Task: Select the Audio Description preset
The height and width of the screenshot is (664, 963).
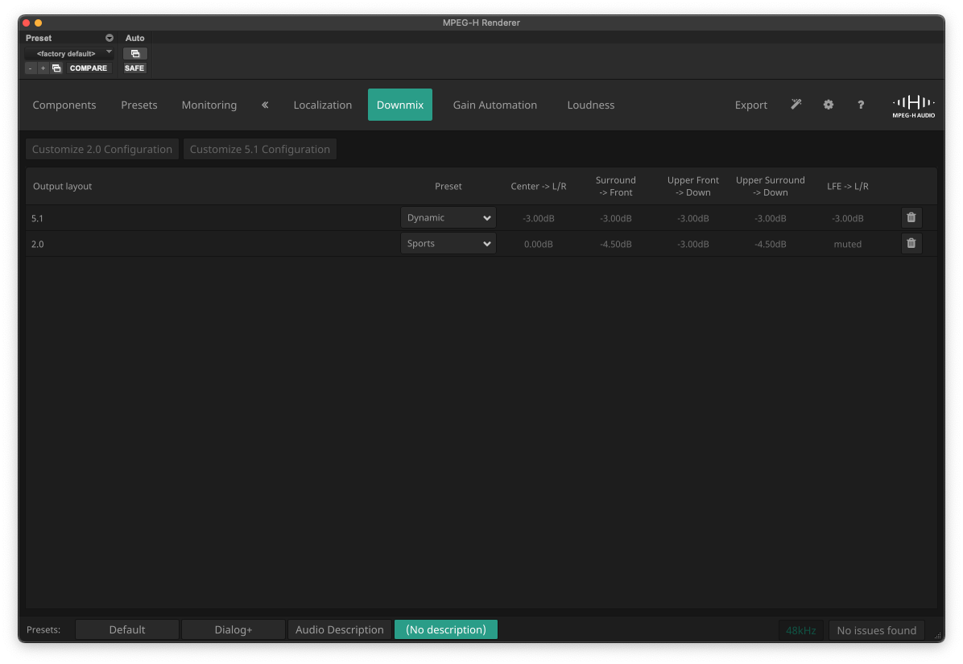Action: [340, 629]
